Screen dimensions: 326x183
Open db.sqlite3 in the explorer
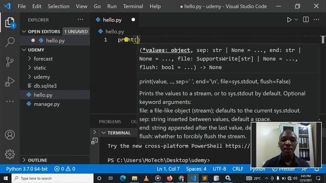point(55,86)
